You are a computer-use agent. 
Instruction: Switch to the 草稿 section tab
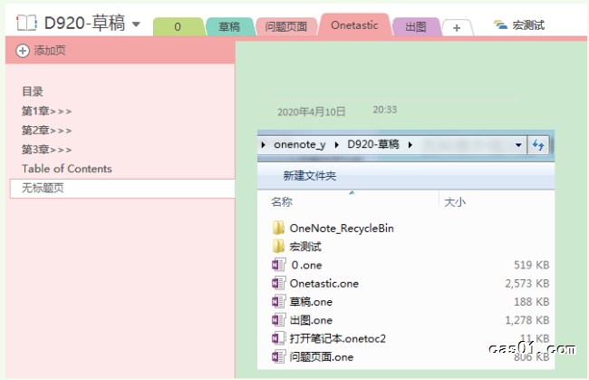coord(229,26)
